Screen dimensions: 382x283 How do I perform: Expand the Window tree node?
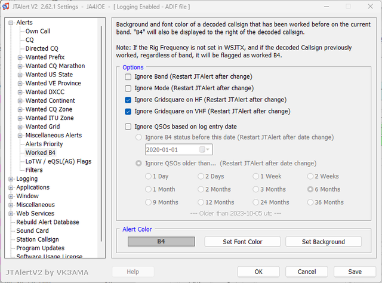[11, 196]
